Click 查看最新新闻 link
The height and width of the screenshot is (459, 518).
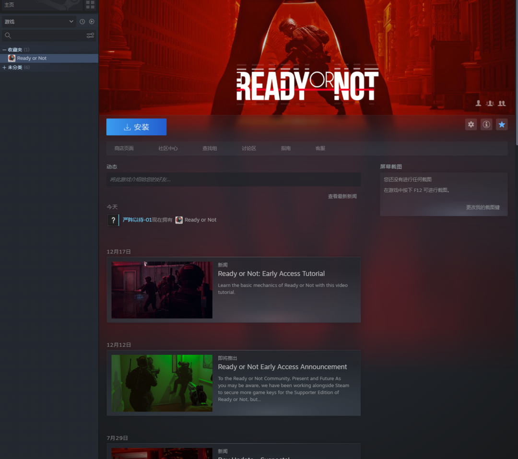pyautogui.click(x=342, y=197)
